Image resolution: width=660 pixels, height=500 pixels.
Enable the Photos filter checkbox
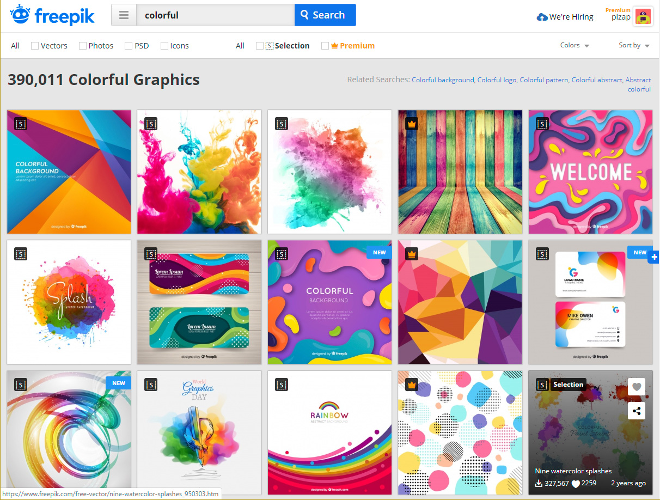tap(83, 46)
